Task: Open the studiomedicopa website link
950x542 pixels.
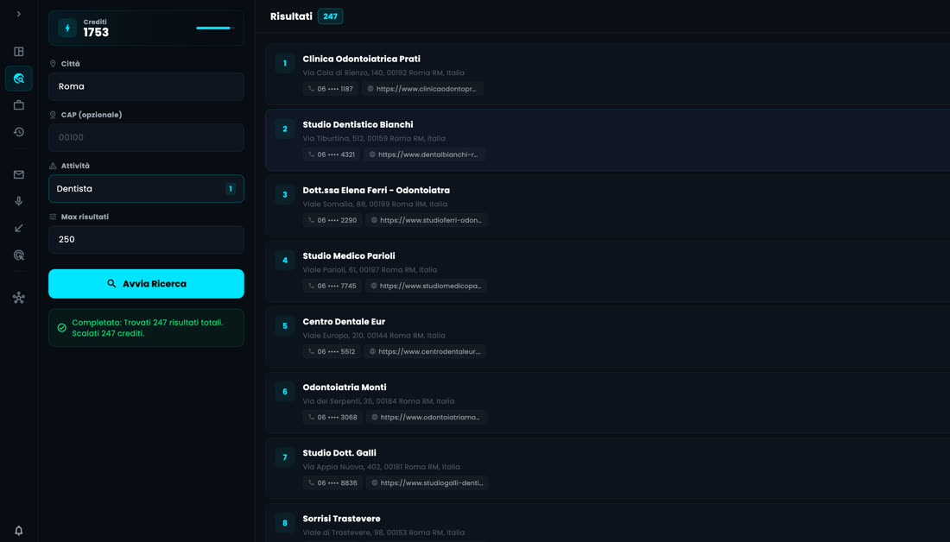Action: pos(426,286)
